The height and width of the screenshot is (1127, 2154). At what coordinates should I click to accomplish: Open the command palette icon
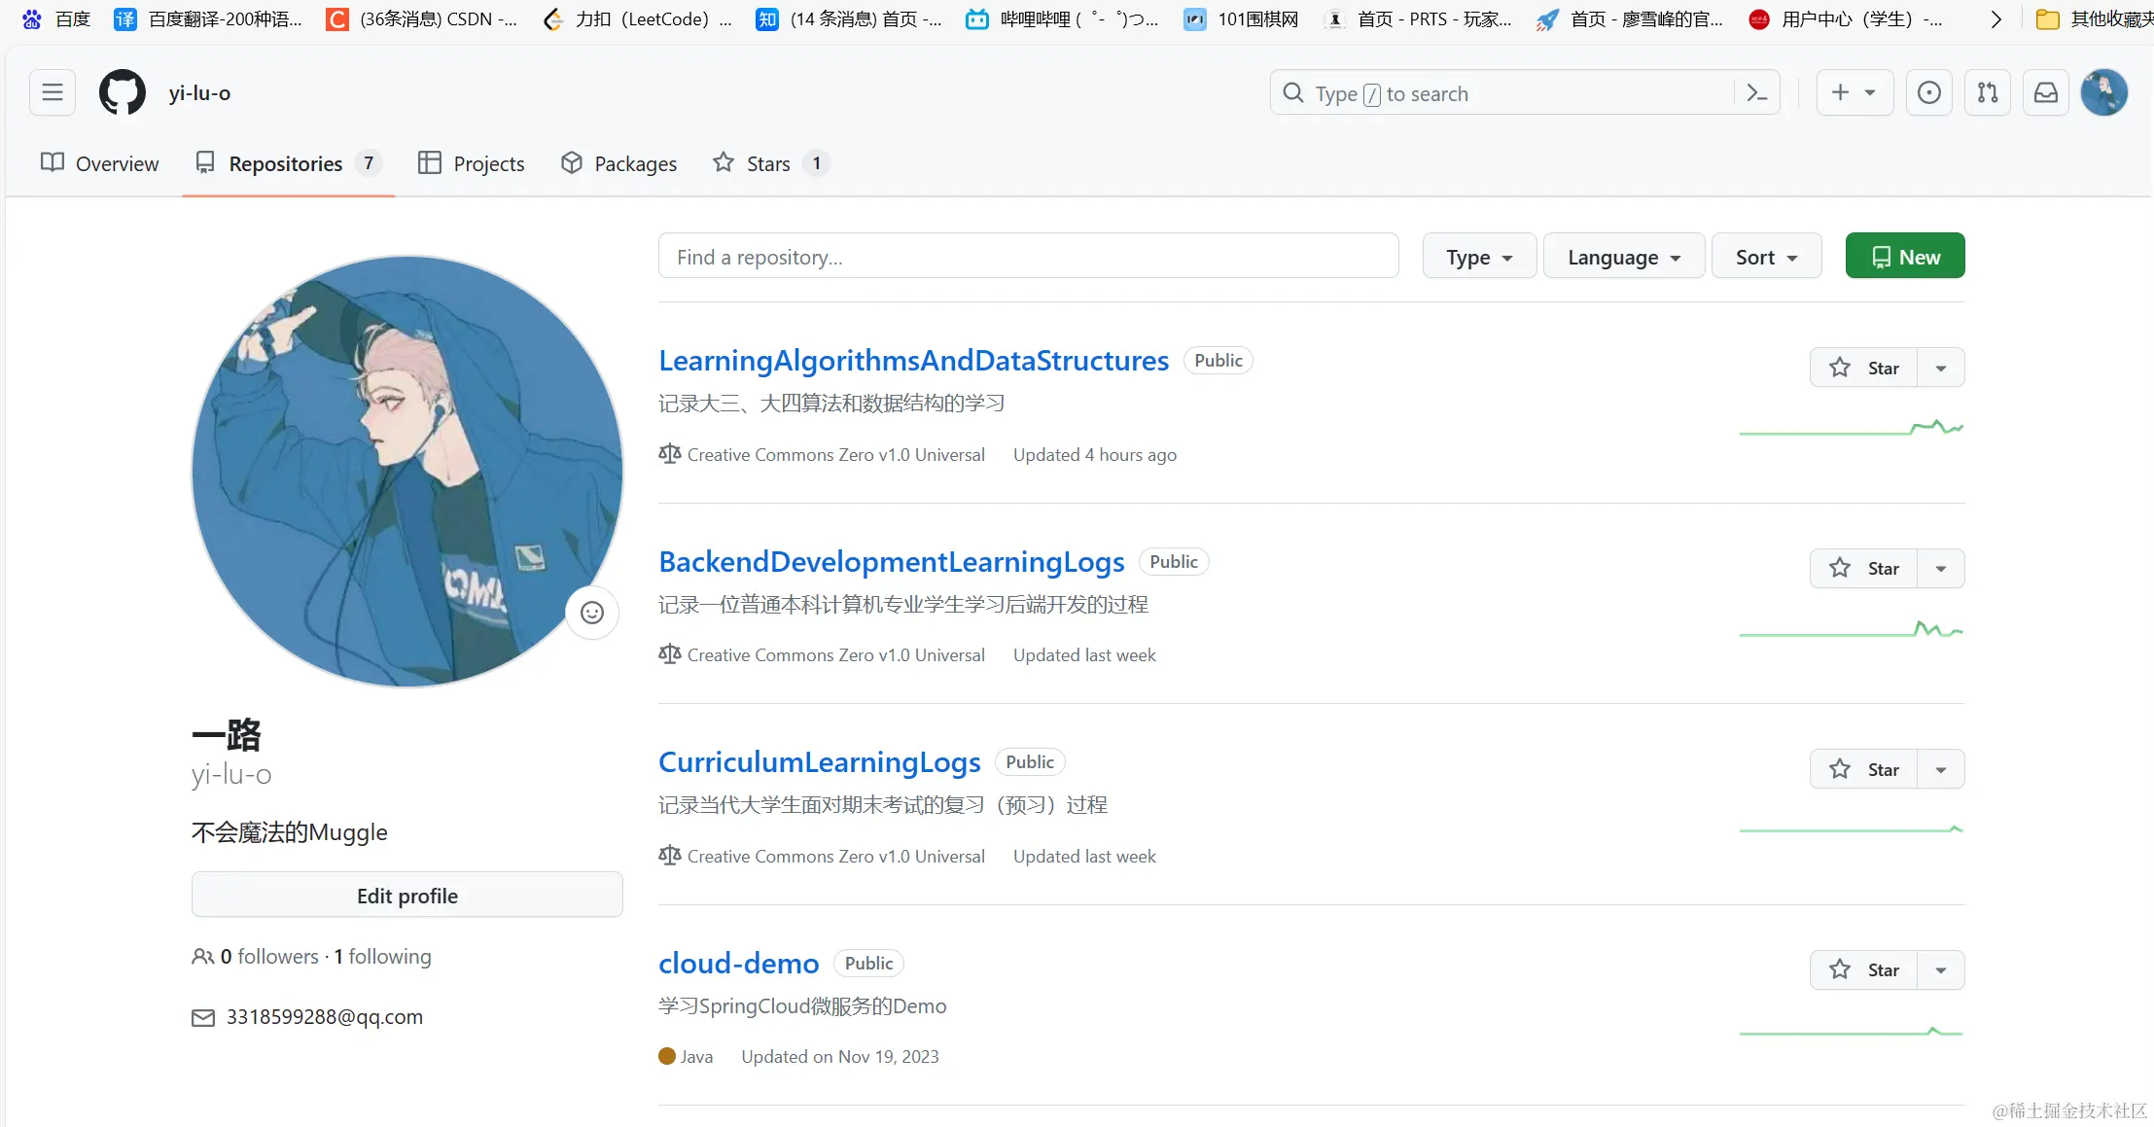(1756, 93)
